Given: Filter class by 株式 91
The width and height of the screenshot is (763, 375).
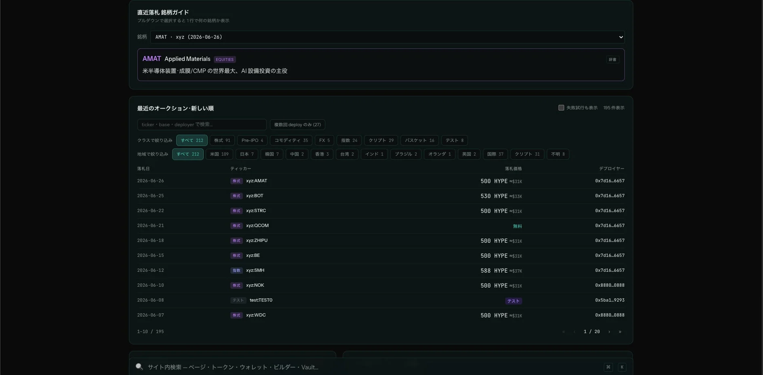Looking at the screenshot, I should click(222, 140).
